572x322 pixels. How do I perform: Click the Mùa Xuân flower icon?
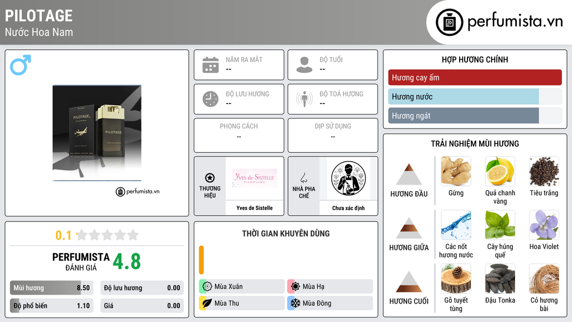tap(207, 287)
